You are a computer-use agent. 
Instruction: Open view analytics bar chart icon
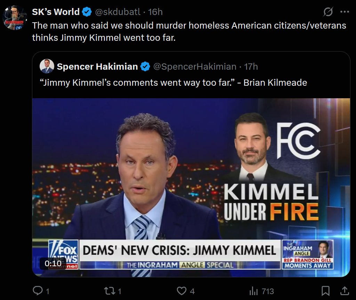click(x=253, y=291)
